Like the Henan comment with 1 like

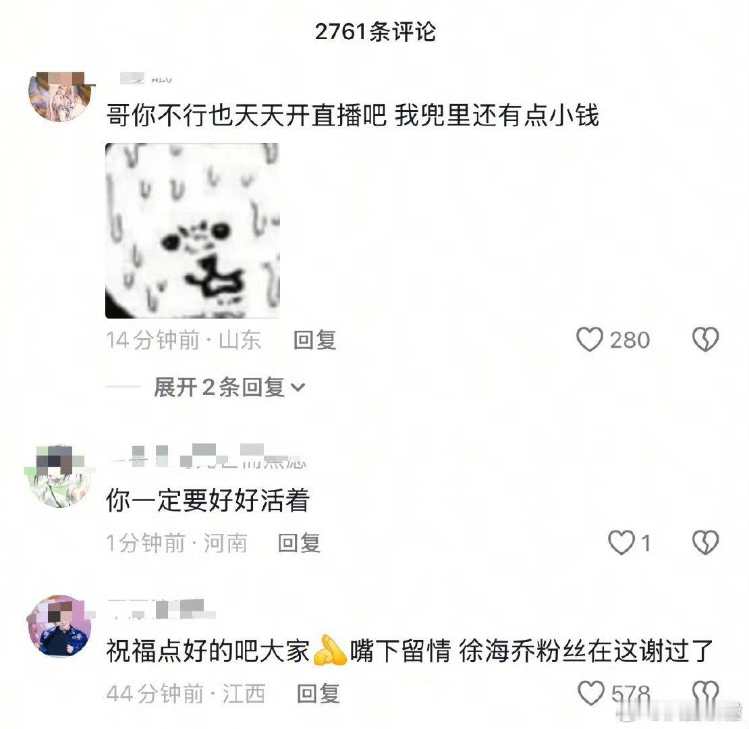(621, 543)
